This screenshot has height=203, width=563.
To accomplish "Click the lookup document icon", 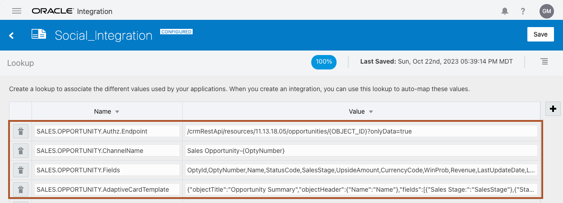I will point(38,35).
